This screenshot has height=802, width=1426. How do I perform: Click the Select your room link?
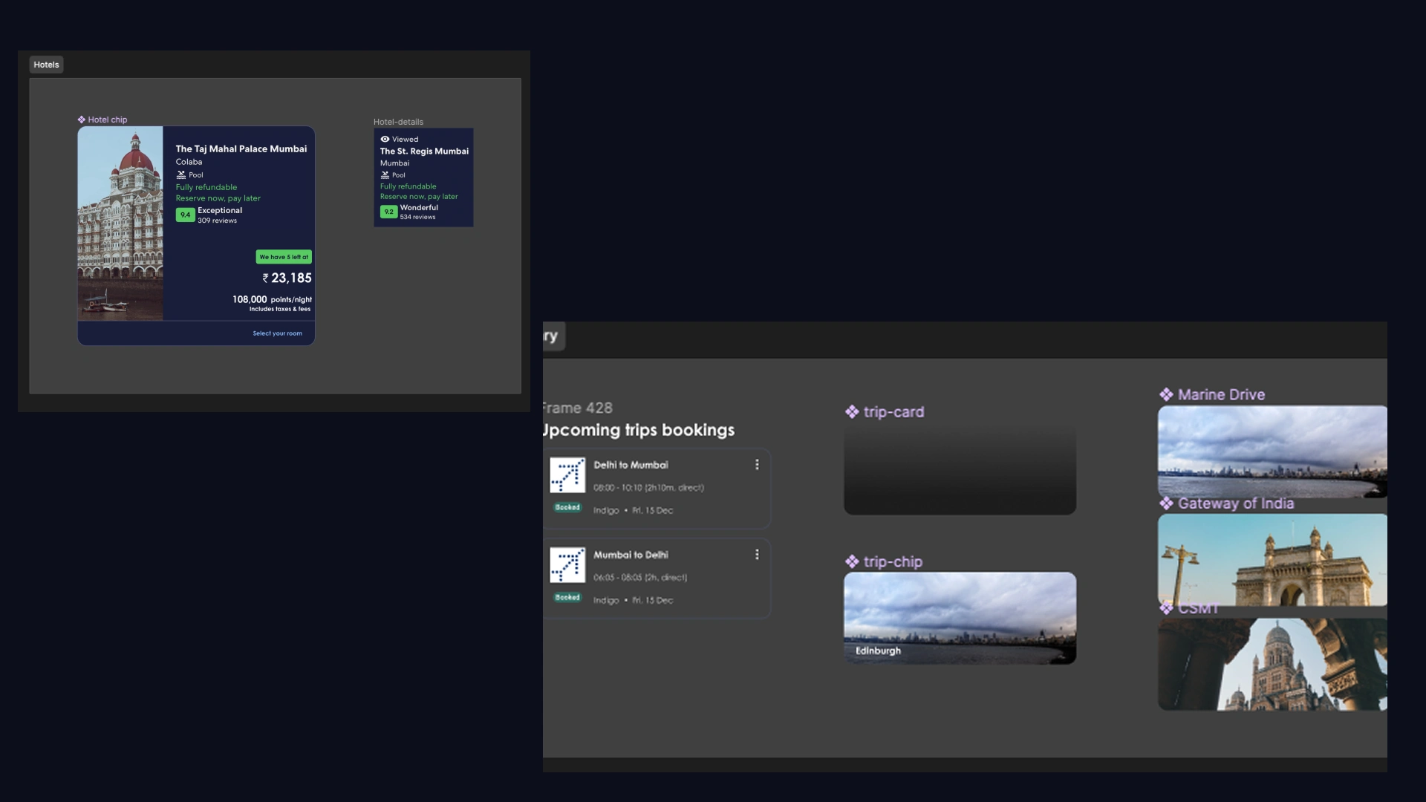[x=277, y=333]
